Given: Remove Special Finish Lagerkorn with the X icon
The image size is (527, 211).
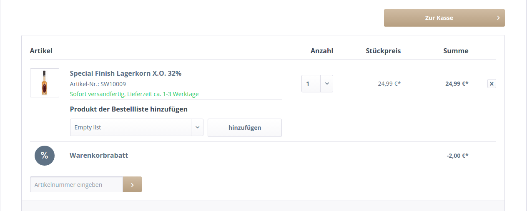Looking at the screenshot, I should (492, 84).
